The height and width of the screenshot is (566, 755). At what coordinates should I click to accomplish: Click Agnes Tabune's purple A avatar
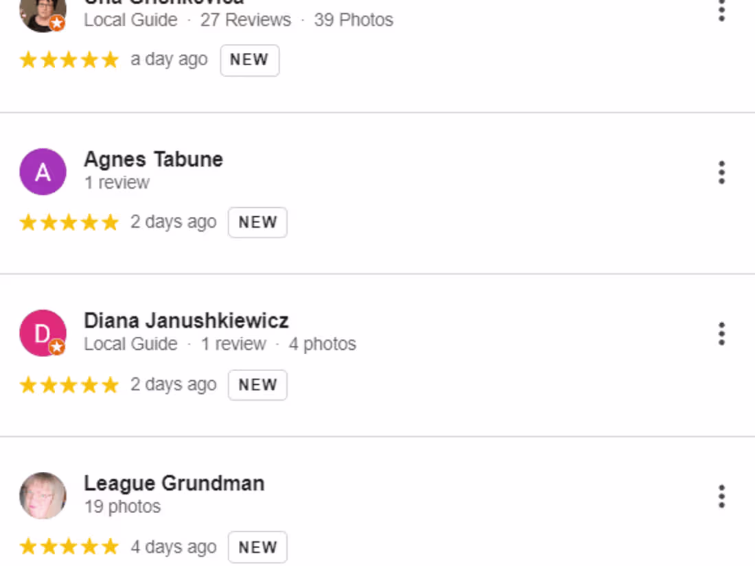tap(43, 172)
